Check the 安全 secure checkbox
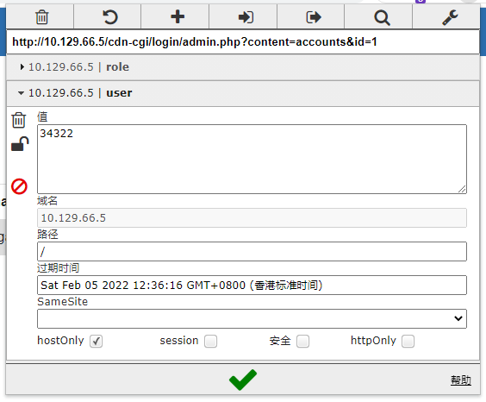This screenshot has width=486, height=402. (x=302, y=342)
